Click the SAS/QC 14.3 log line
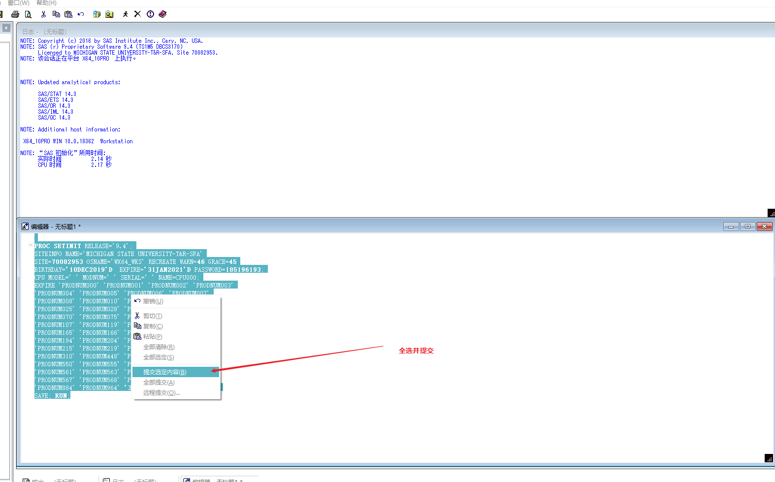 pyautogui.click(x=54, y=118)
